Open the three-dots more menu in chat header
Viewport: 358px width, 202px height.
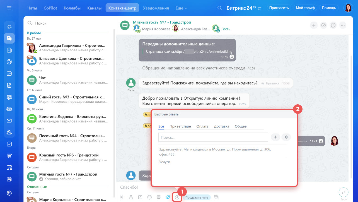click(x=343, y=25)
